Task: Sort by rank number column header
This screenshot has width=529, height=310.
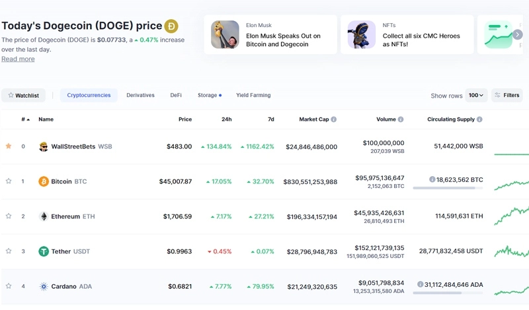Action: [x=25, y=119]
